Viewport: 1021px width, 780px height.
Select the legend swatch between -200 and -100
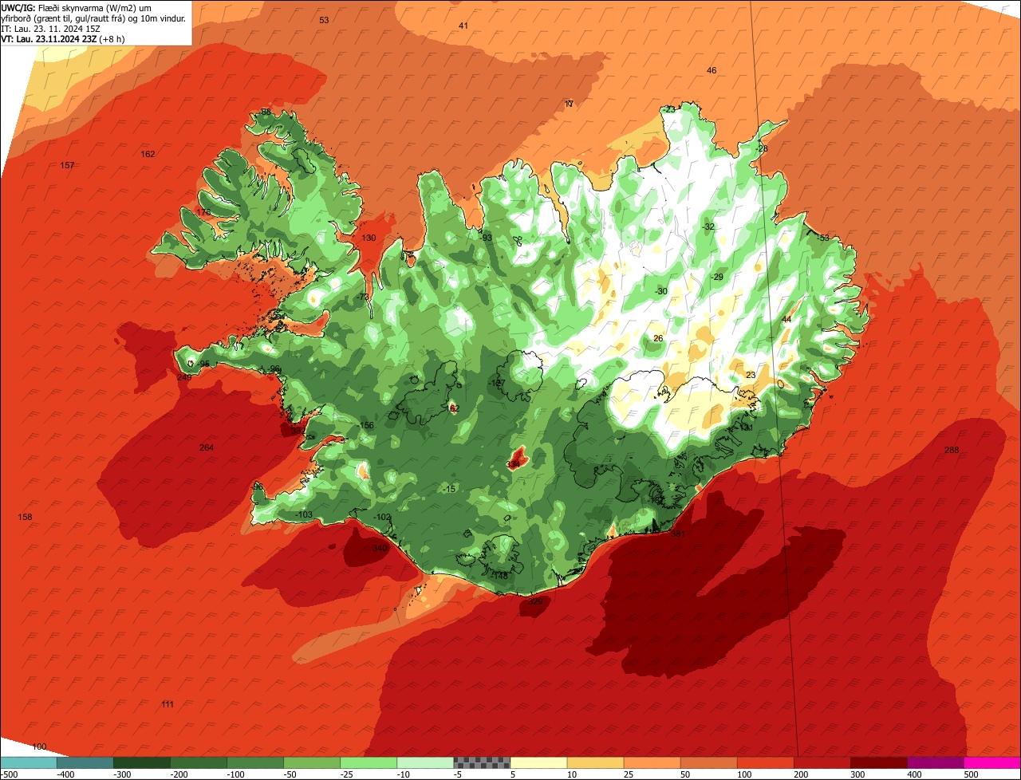tap(198, 762)
